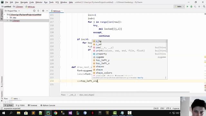Collapse the untitled project root node
This screenshot has width=206, height=116.
5,15
